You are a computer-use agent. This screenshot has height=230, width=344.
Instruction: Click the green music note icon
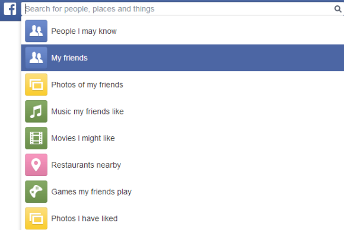[x=36, y=111]
